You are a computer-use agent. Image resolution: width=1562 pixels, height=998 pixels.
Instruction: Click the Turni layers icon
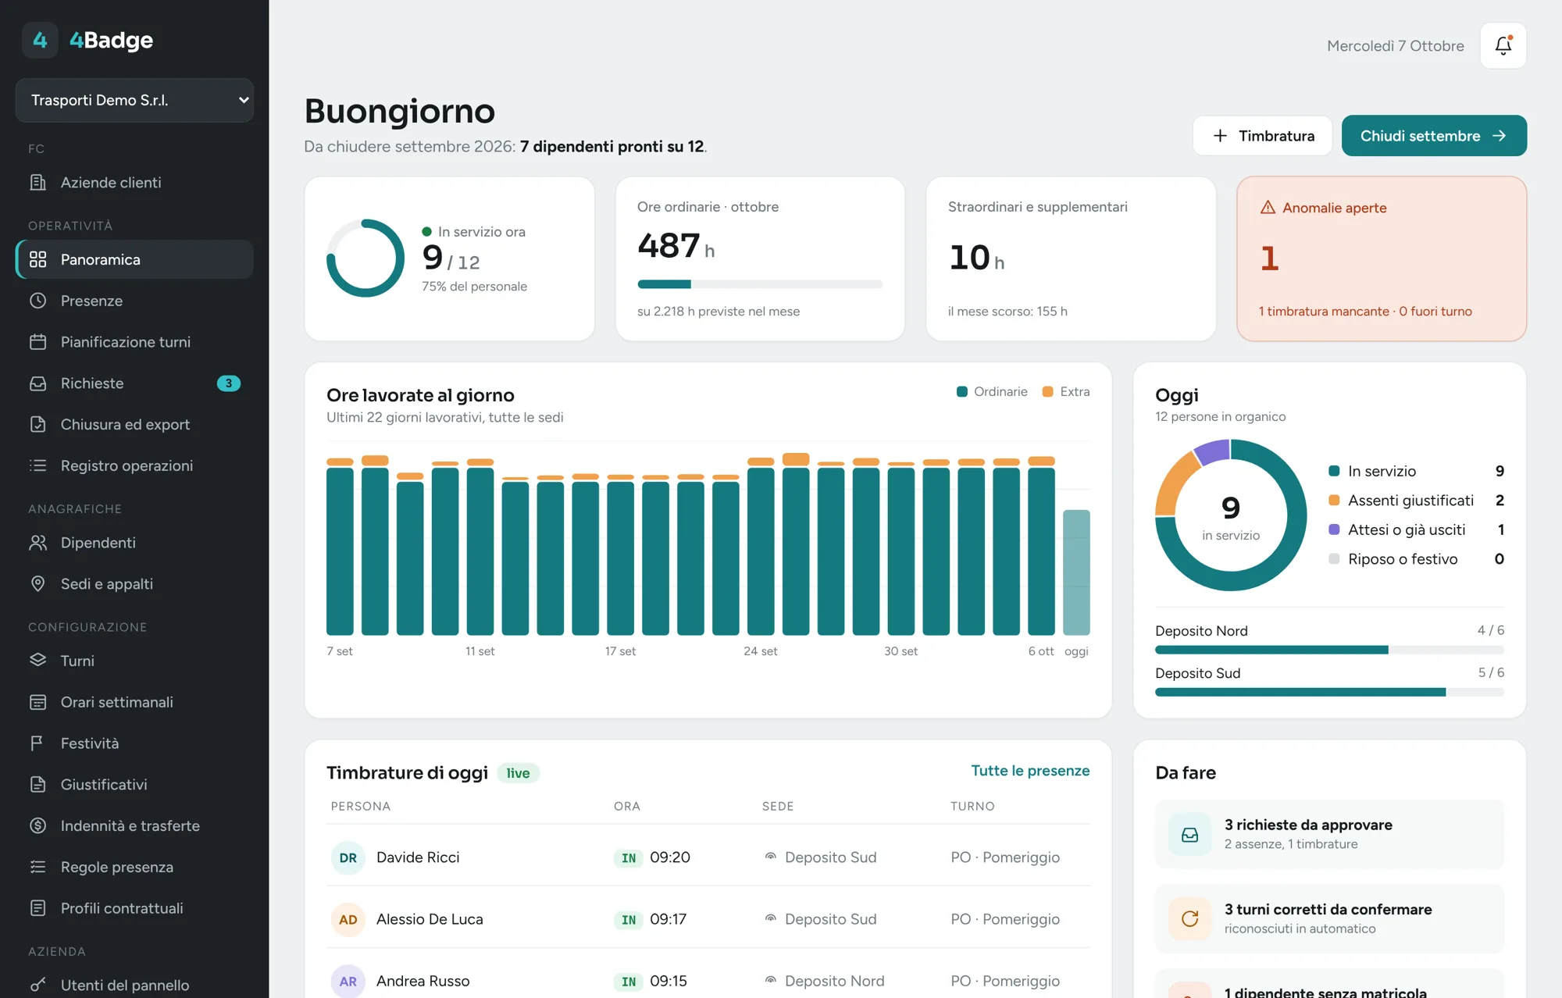click(x=37, y=661)
